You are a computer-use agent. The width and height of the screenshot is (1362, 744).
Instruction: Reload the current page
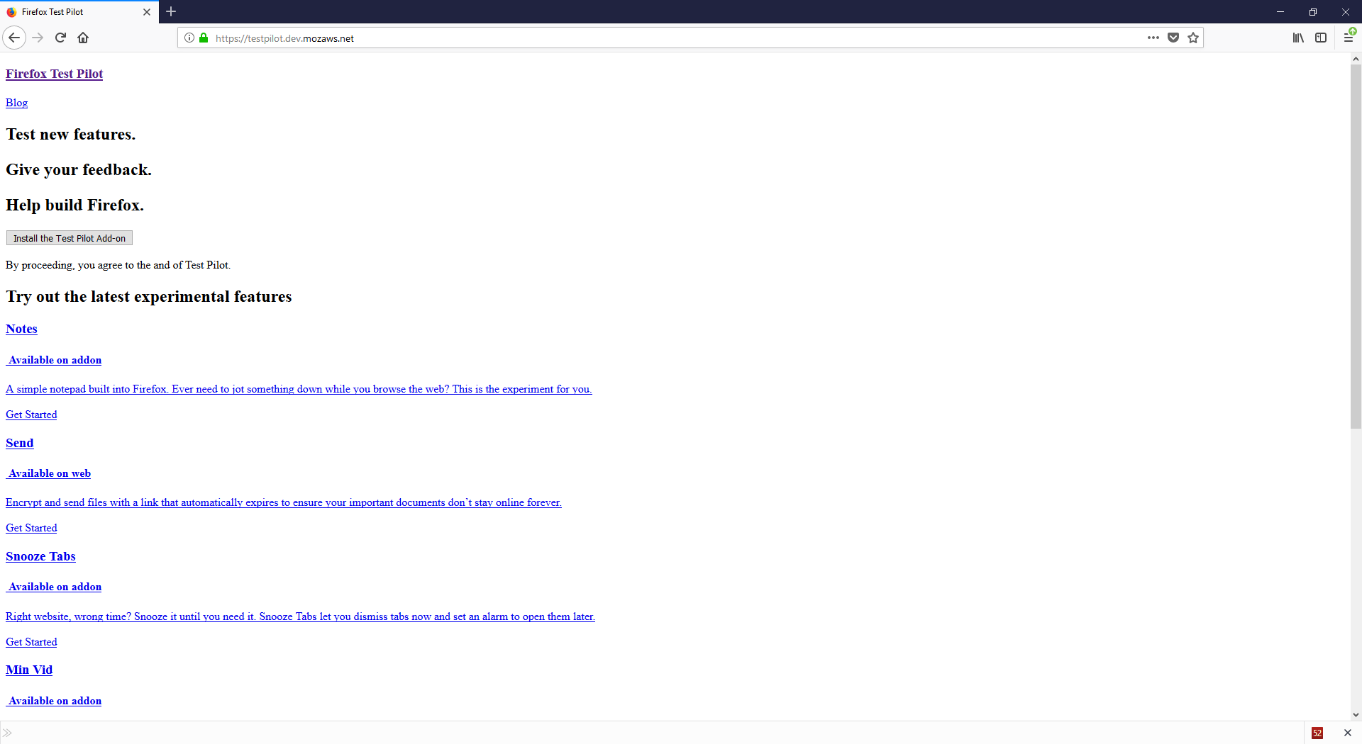pyautogui.click(x=60, y=38)
